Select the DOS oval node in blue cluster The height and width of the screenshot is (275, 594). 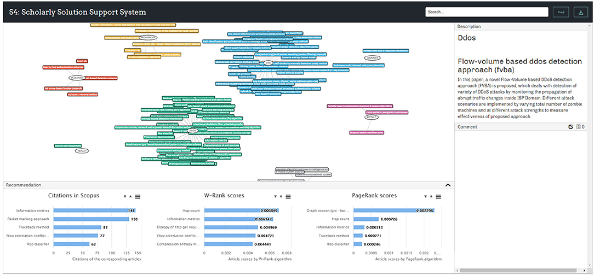(x=268, y=62)
